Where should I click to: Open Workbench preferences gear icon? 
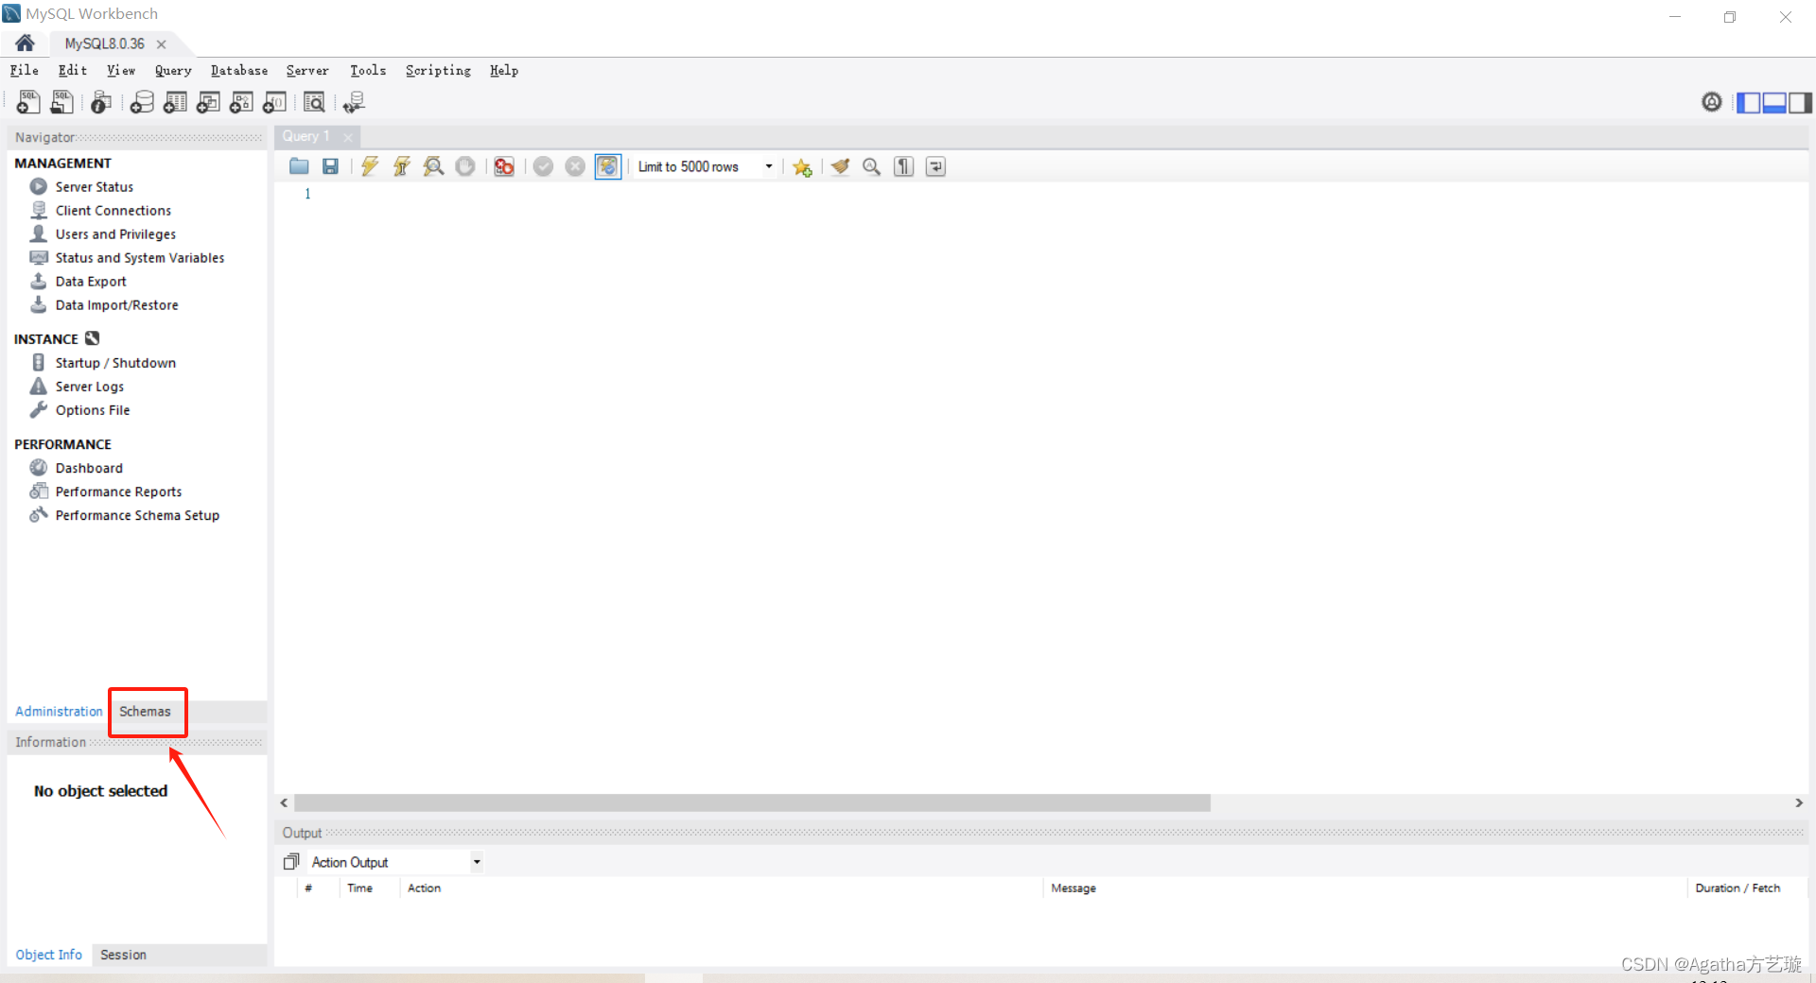click(1712, 102)
